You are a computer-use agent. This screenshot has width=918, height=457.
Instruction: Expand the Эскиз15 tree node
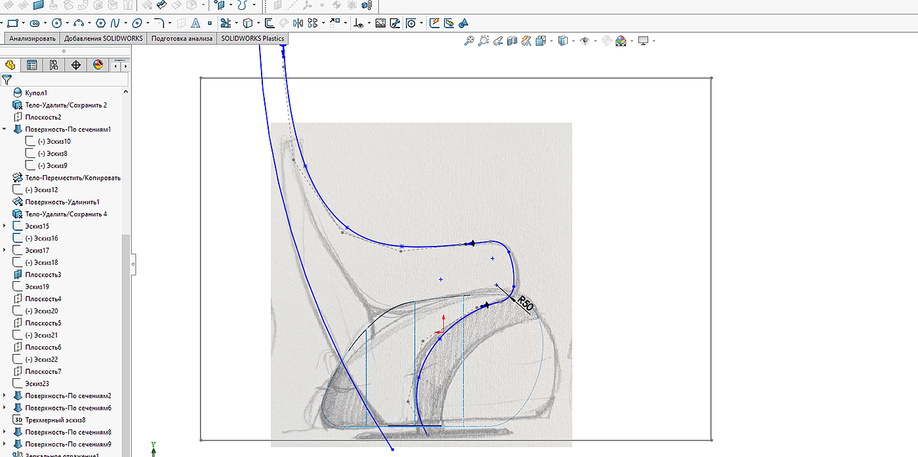point(5,226)
